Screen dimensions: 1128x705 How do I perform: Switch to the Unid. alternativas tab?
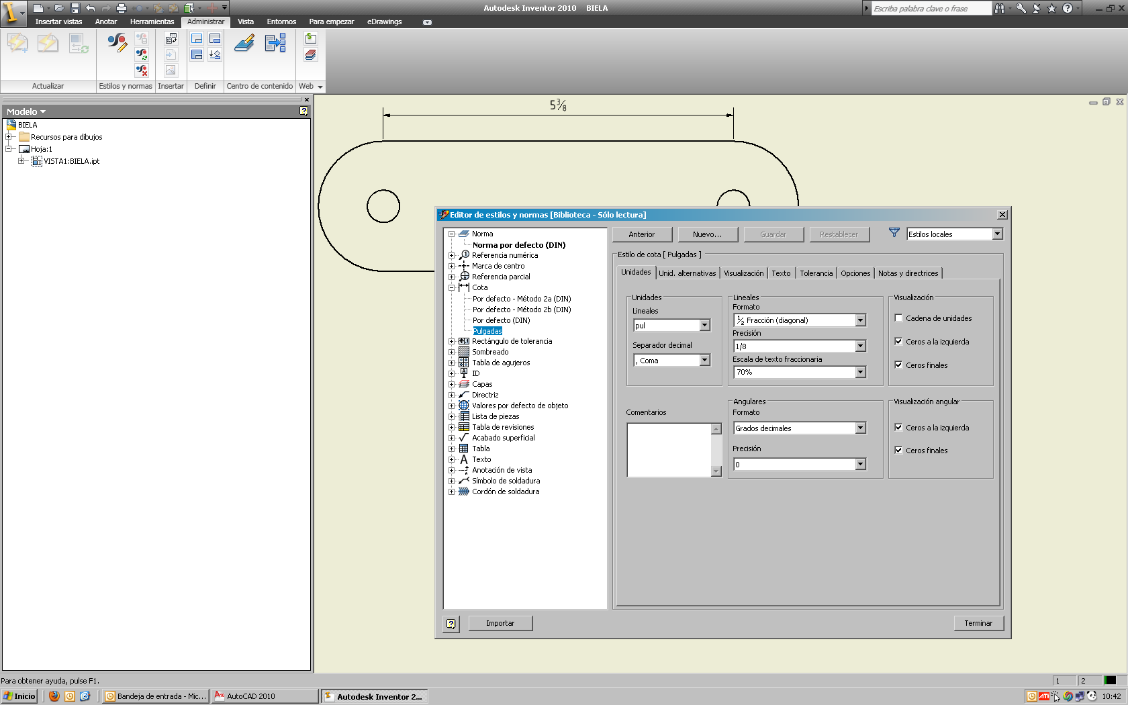tap(688, 273)
